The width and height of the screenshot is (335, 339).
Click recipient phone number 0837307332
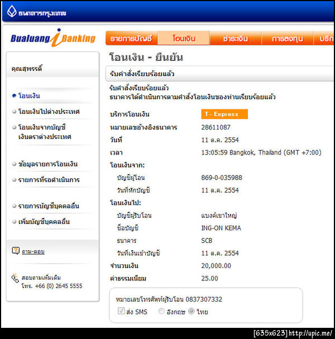[x=204, y=299]
